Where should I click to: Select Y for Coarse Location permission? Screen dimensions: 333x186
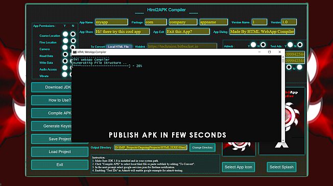click(x=65, y=34)
